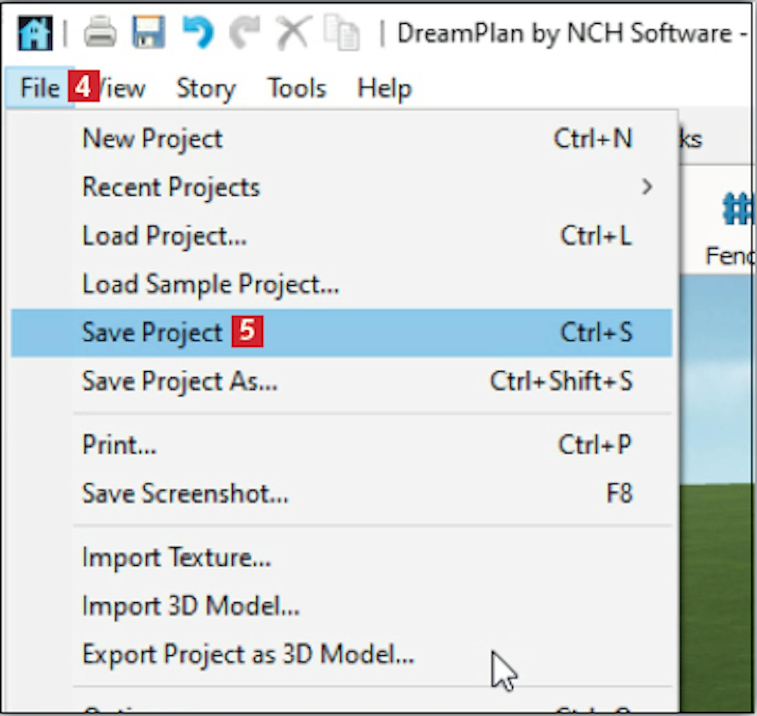Viewport: 757px width, 716px height.
Task: Choose Save Project As... entry
Action: pyautogui.click(x=342, y=381)
